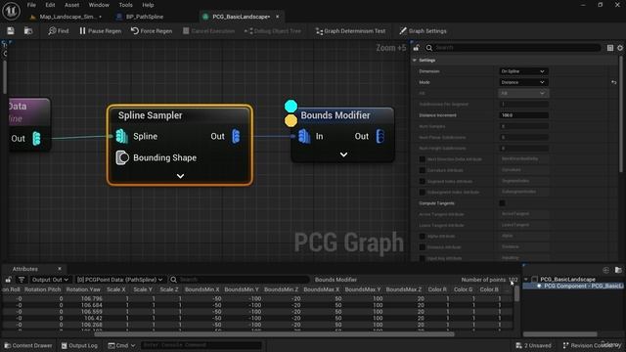Click Attributes search field
Image resolution: width=626 pixels, height=352 pixels.
(240, 280)
